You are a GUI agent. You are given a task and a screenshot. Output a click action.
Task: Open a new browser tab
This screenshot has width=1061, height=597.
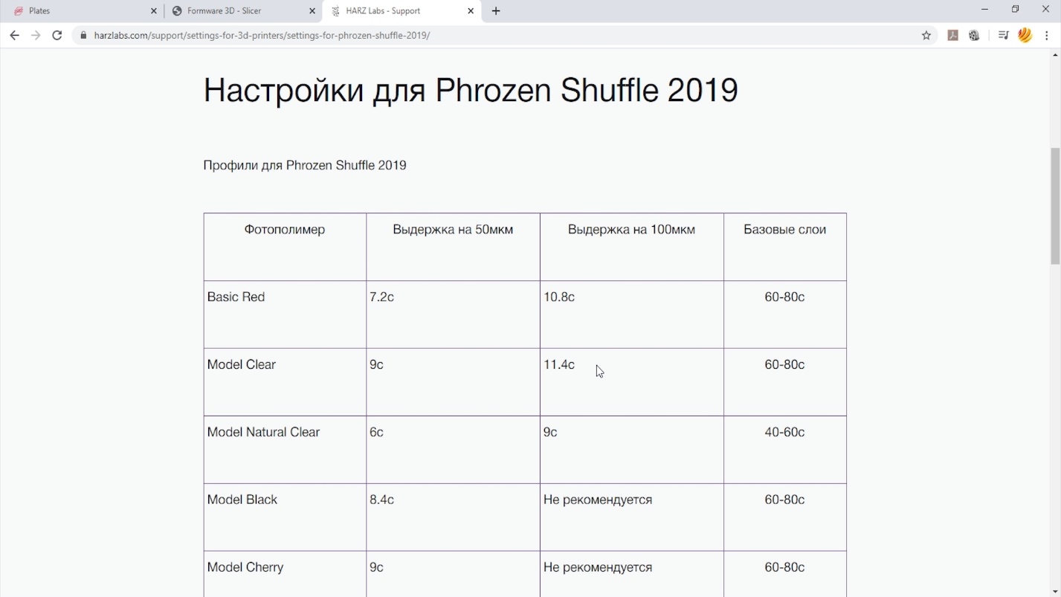(496, 11)
